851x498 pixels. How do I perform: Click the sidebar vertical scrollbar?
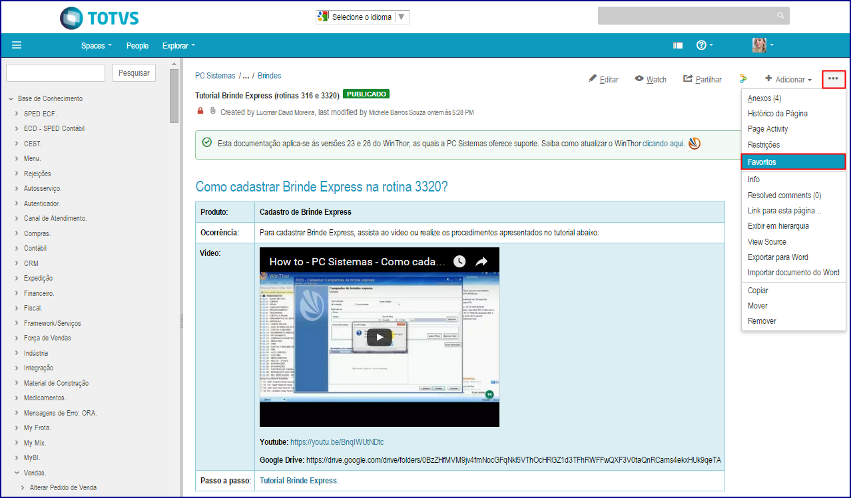click(x=174, y=96)
